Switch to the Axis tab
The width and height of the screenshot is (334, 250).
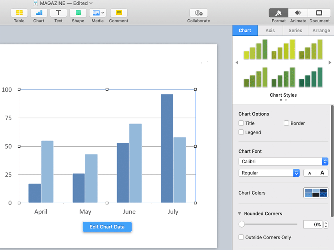pyautogui.click(x=270, y=31)
